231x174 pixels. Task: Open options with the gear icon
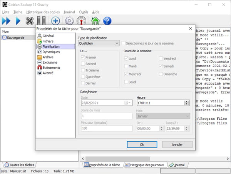click(69, 21)
